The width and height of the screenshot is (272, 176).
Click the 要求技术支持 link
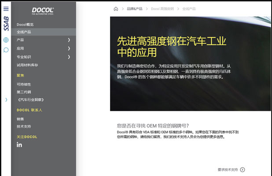(228, 169)
